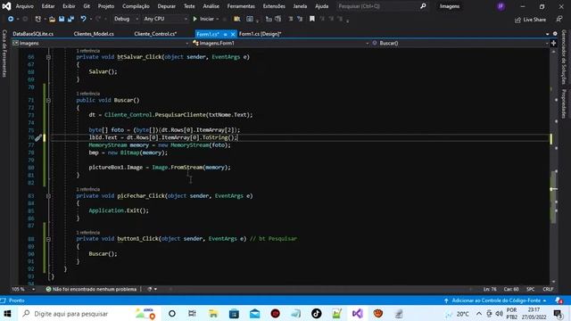Viewport: 571px width, 321px height.
Task: Click the uncomment lines toolbar icon
Action: point(300,19)
